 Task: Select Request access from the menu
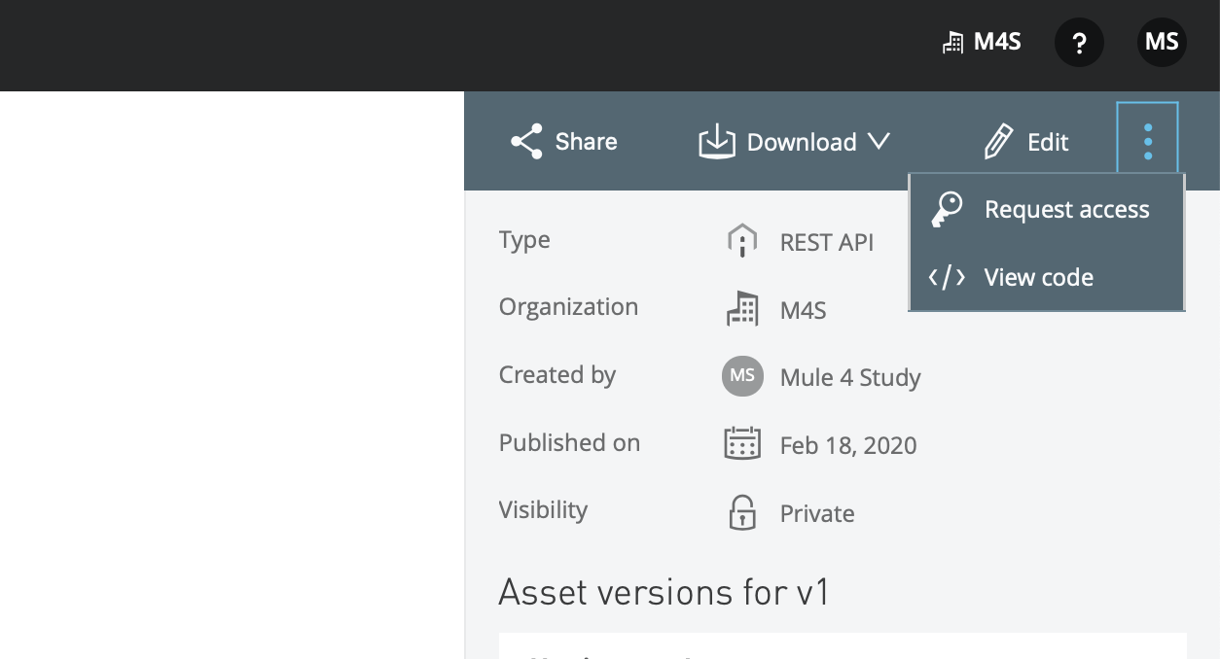1066,210
